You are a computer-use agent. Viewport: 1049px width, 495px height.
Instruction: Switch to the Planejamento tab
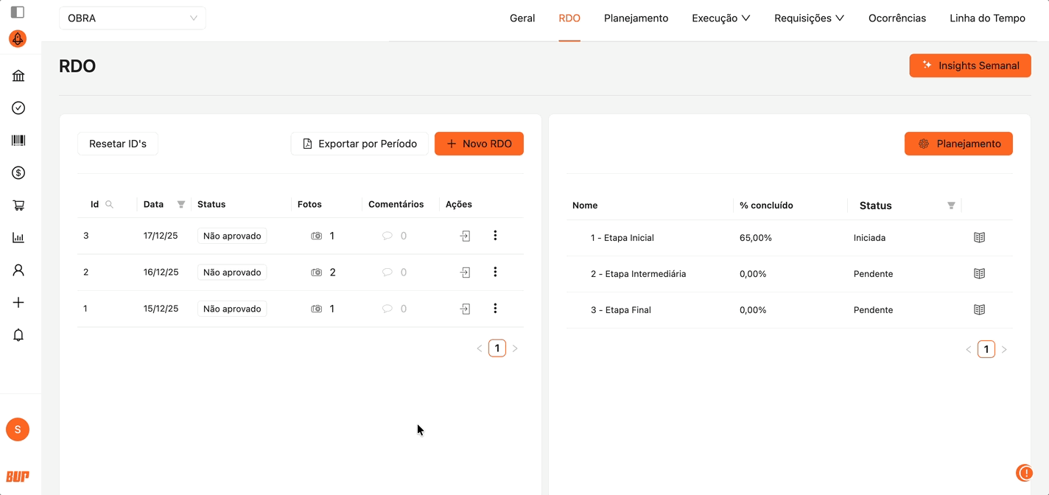[636, 18]
